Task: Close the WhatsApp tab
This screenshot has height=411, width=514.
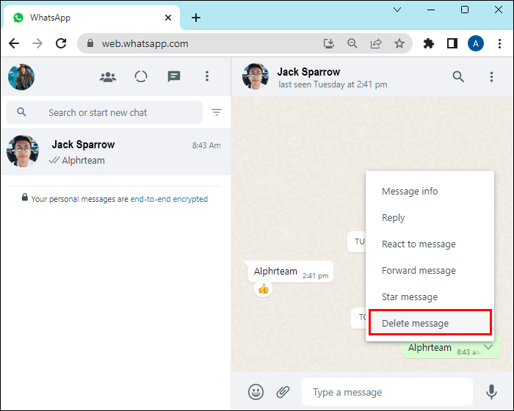Action: point(168,18)
